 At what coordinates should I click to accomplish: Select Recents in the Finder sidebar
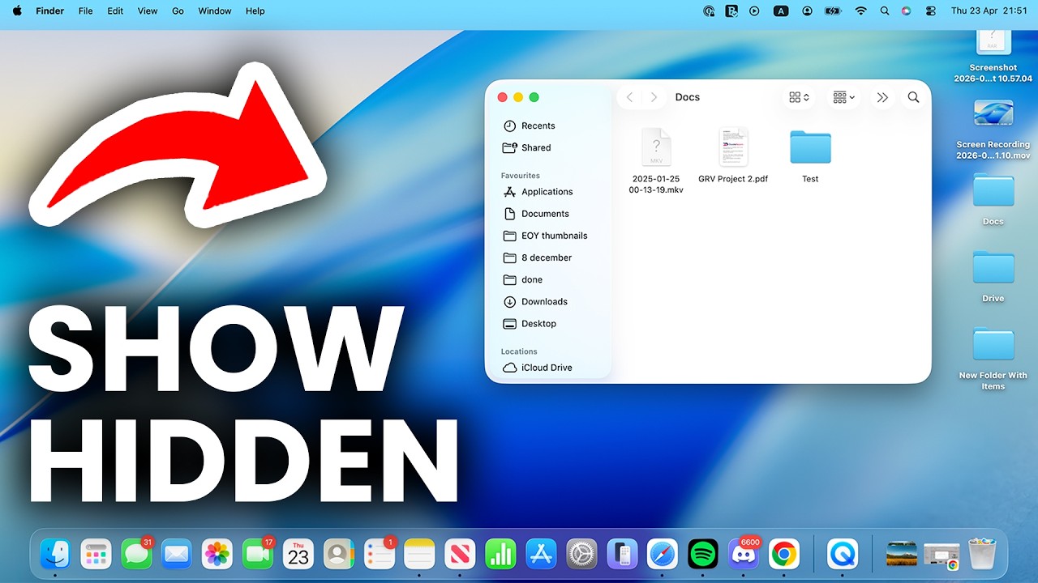pyautogui.click(x=530, y=126)
